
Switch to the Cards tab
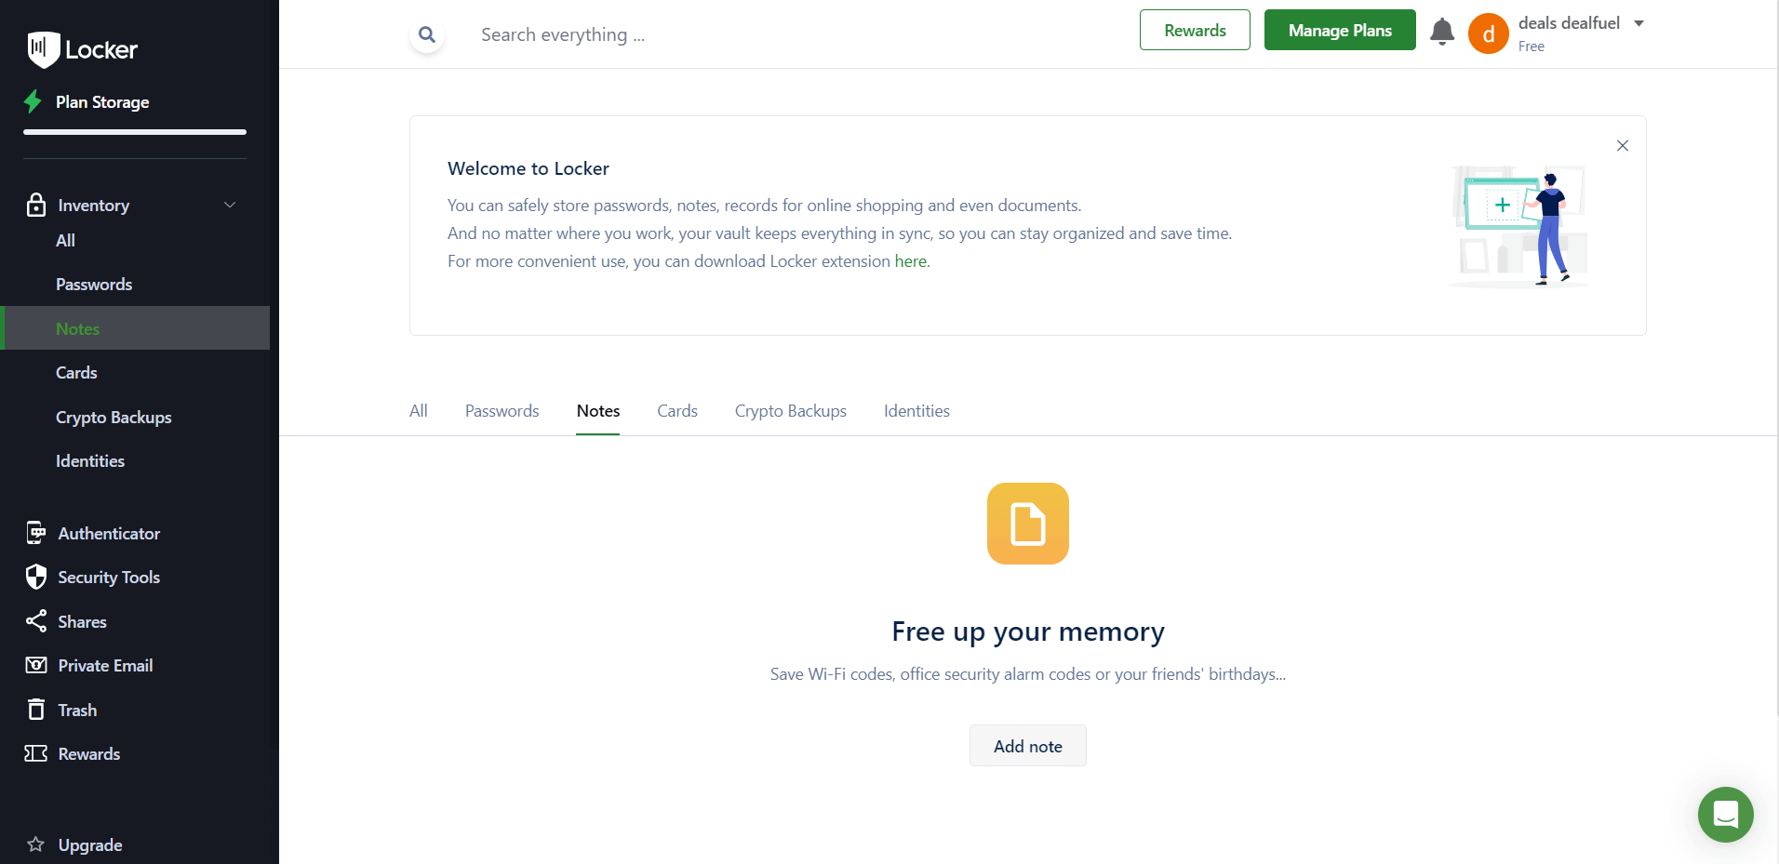point(677,411)
